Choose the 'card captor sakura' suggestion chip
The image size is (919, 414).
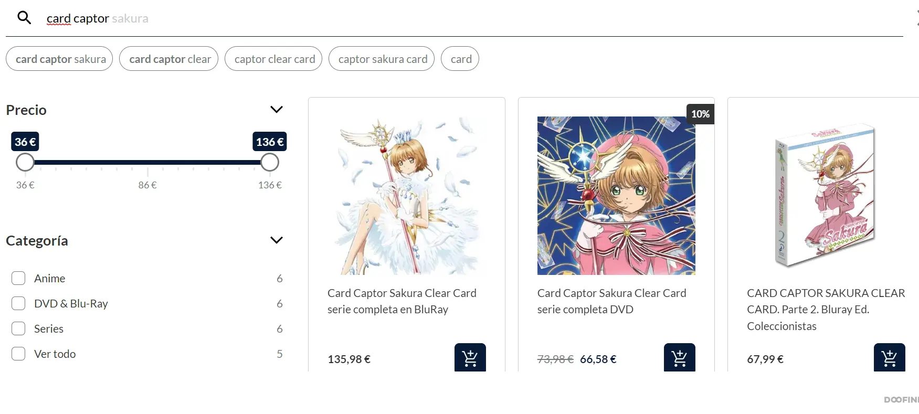[59, 59]
